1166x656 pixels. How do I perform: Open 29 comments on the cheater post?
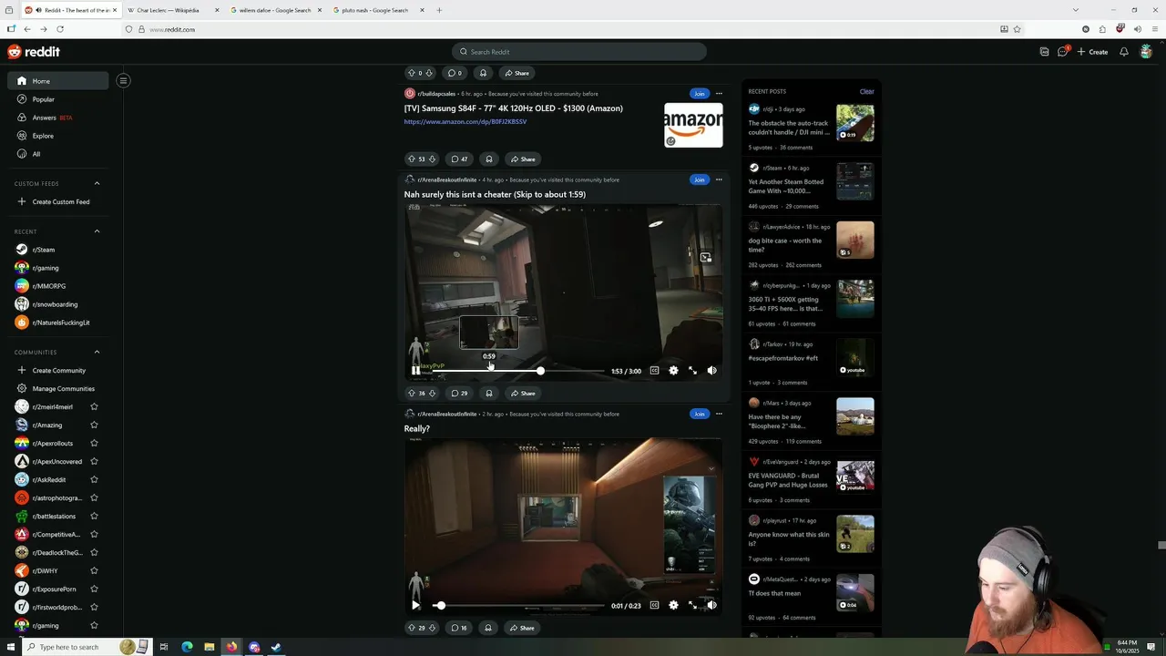coord(459,394)
